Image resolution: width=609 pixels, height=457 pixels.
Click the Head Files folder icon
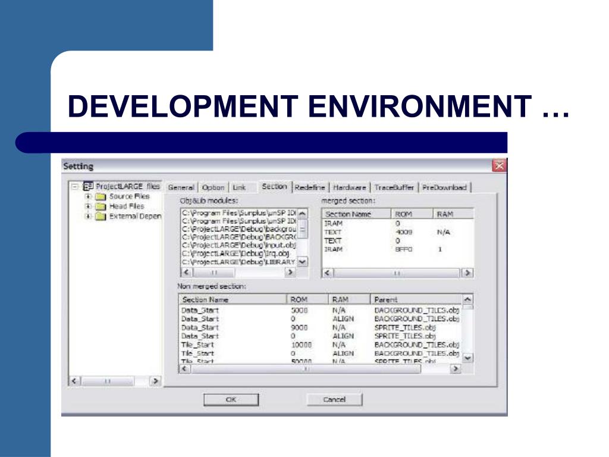coord(101,206)
